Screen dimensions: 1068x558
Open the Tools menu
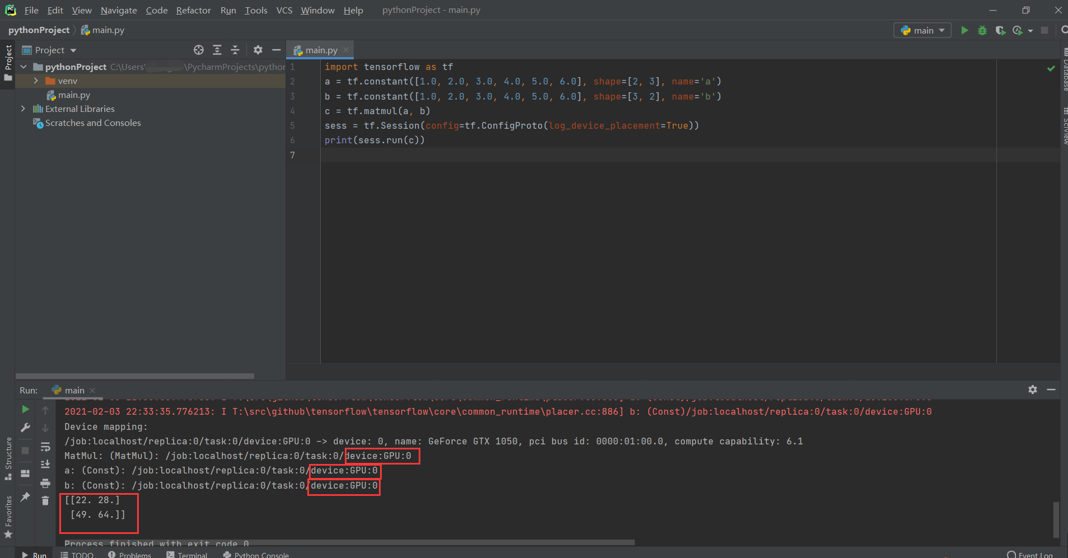256,10
